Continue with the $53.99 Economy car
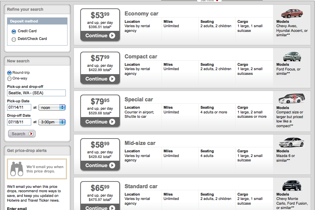The width and height of the screenshot is (315, 210). (x=100, y=36)
